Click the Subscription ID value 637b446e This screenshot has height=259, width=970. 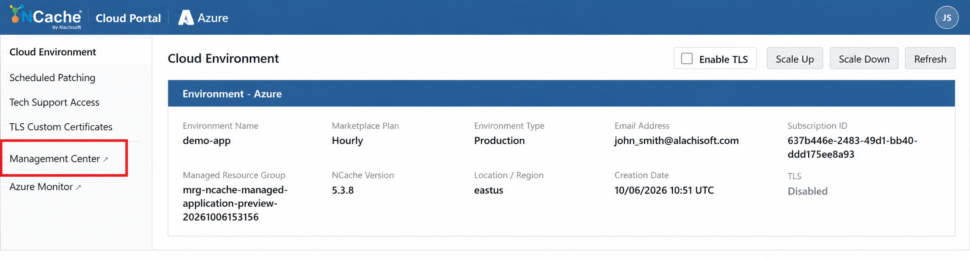coord(852,147)
